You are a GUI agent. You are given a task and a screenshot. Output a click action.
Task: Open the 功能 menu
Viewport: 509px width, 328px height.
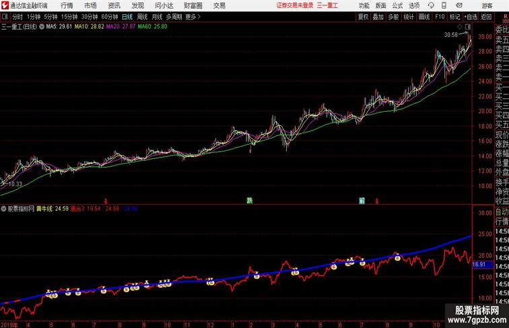click(364, 5)
